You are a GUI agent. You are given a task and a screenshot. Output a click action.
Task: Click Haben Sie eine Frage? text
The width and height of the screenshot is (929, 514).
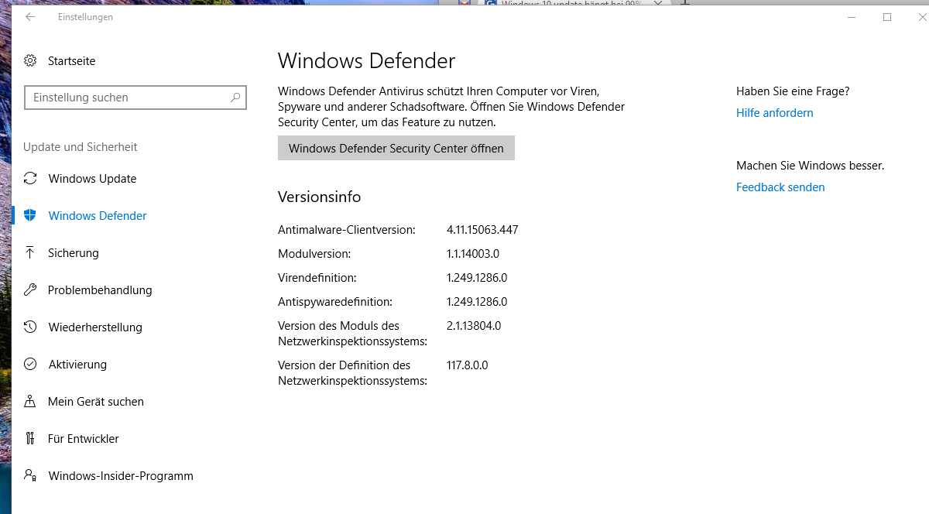[x=793, y=91]
